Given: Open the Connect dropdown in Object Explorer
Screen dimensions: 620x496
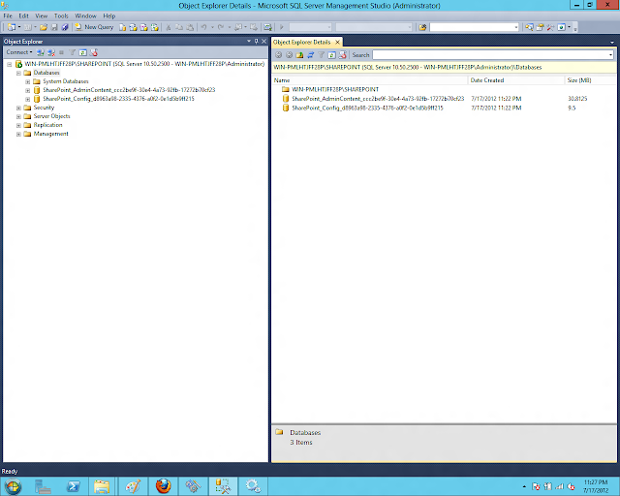Looking at the screenshot, I should click(19, 52).
